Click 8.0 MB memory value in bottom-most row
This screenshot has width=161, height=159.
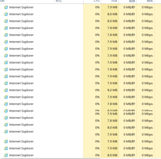pyautogui.click(x=112, y=155)
